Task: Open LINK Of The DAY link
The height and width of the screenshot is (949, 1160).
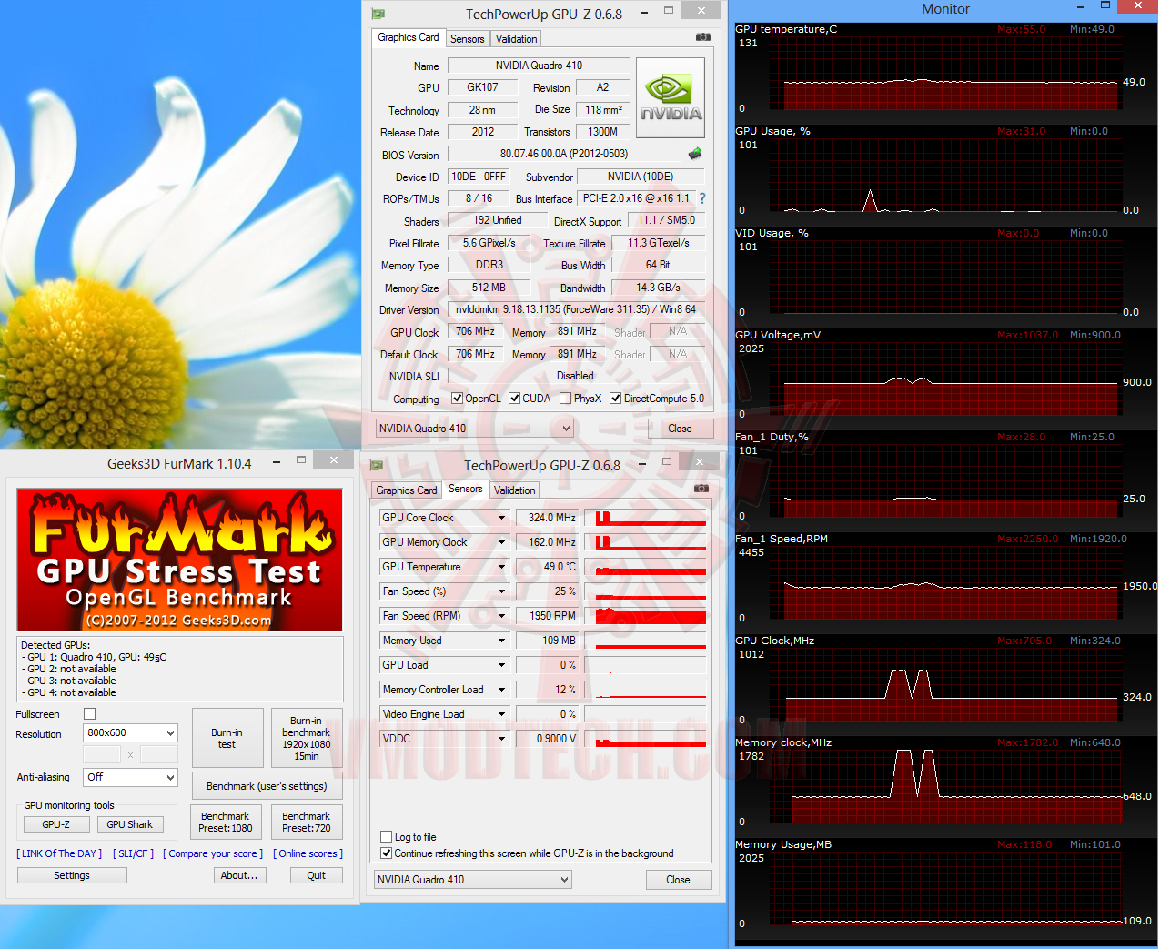Action: click(x=59, y=853)
